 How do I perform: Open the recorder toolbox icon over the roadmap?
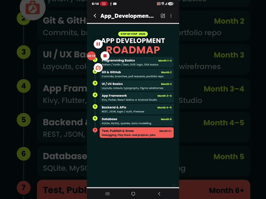[x=98, y=68]
